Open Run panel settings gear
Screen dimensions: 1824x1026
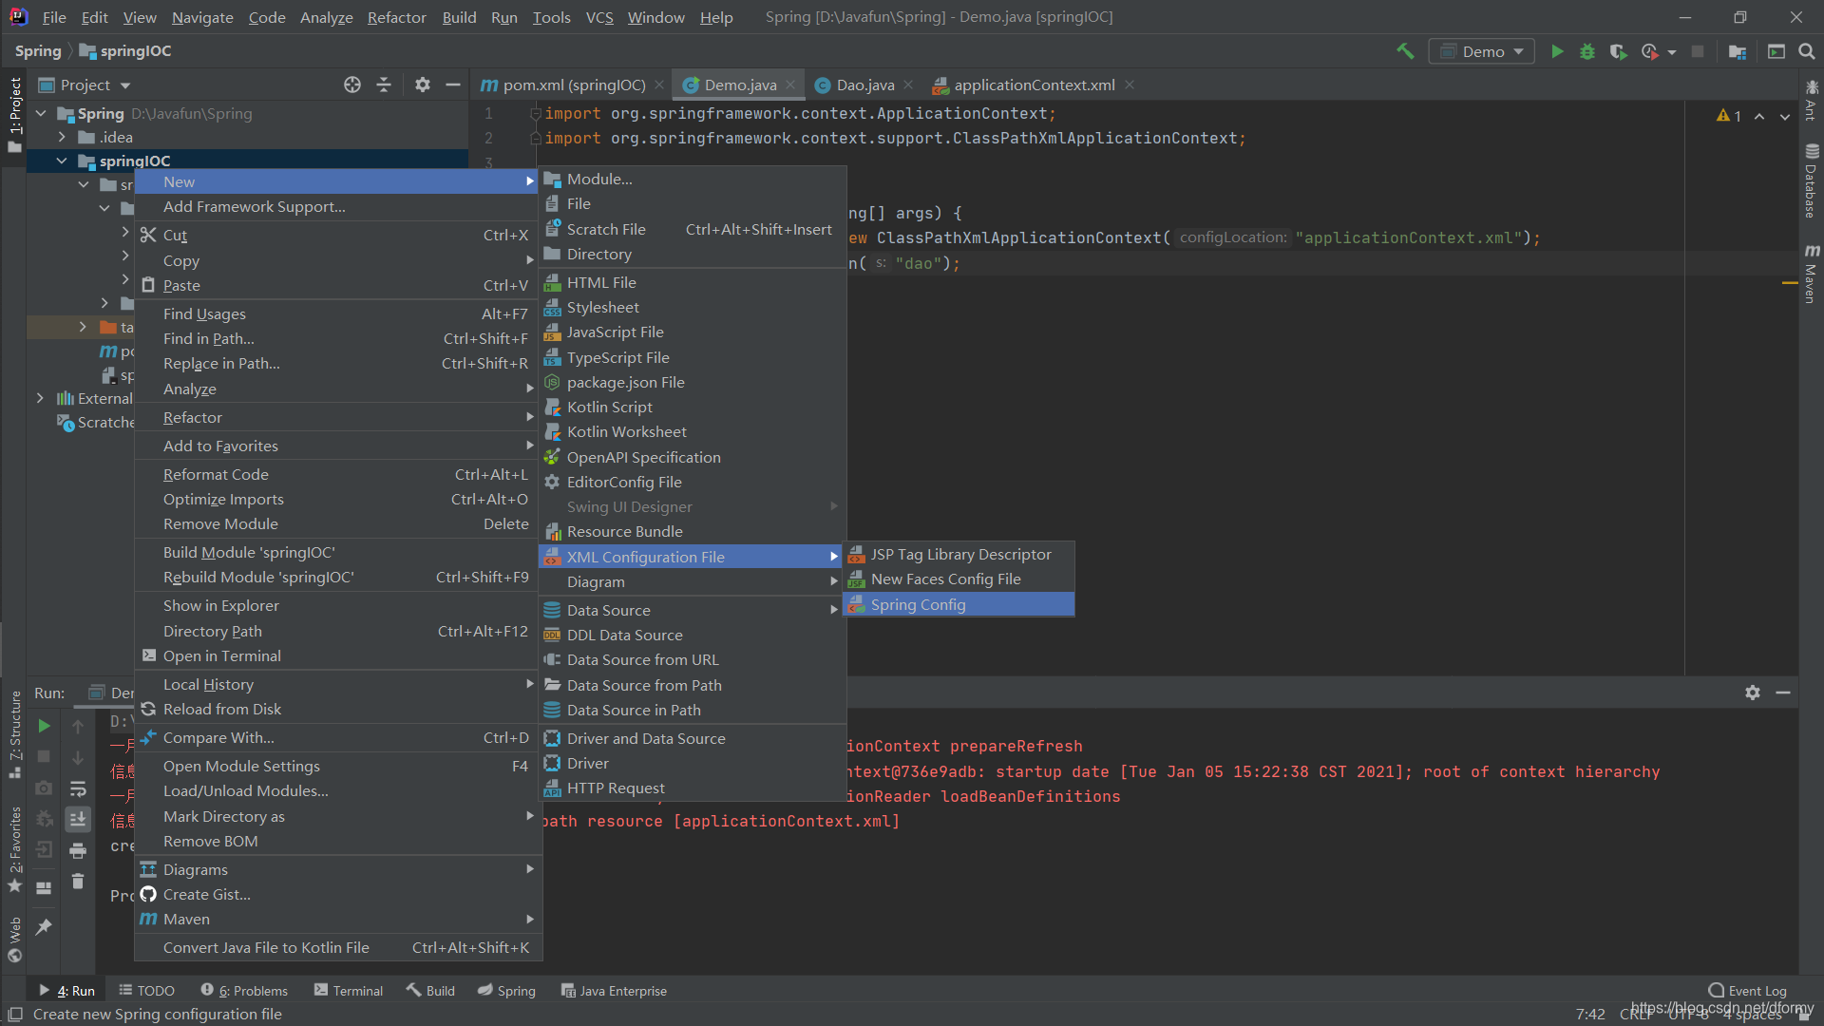1753,693
